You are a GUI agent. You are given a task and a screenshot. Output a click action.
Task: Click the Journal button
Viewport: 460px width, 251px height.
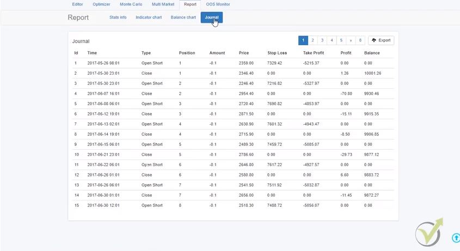[x=212, y=17]
